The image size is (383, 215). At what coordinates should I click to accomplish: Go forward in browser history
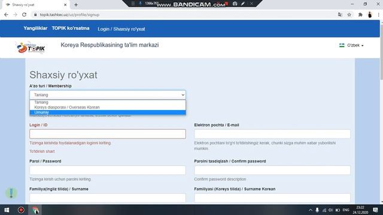click(x=15, y=14)
